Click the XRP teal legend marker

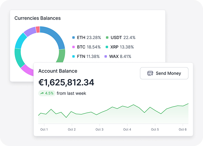pos(107,47)
